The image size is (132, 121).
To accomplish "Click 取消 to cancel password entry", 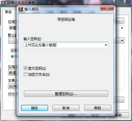I will click(x=66, y=108).
